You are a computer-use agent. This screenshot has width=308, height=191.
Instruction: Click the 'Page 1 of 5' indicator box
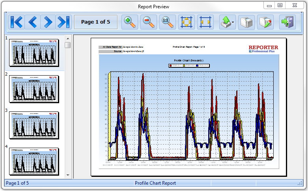click(96, 22)
